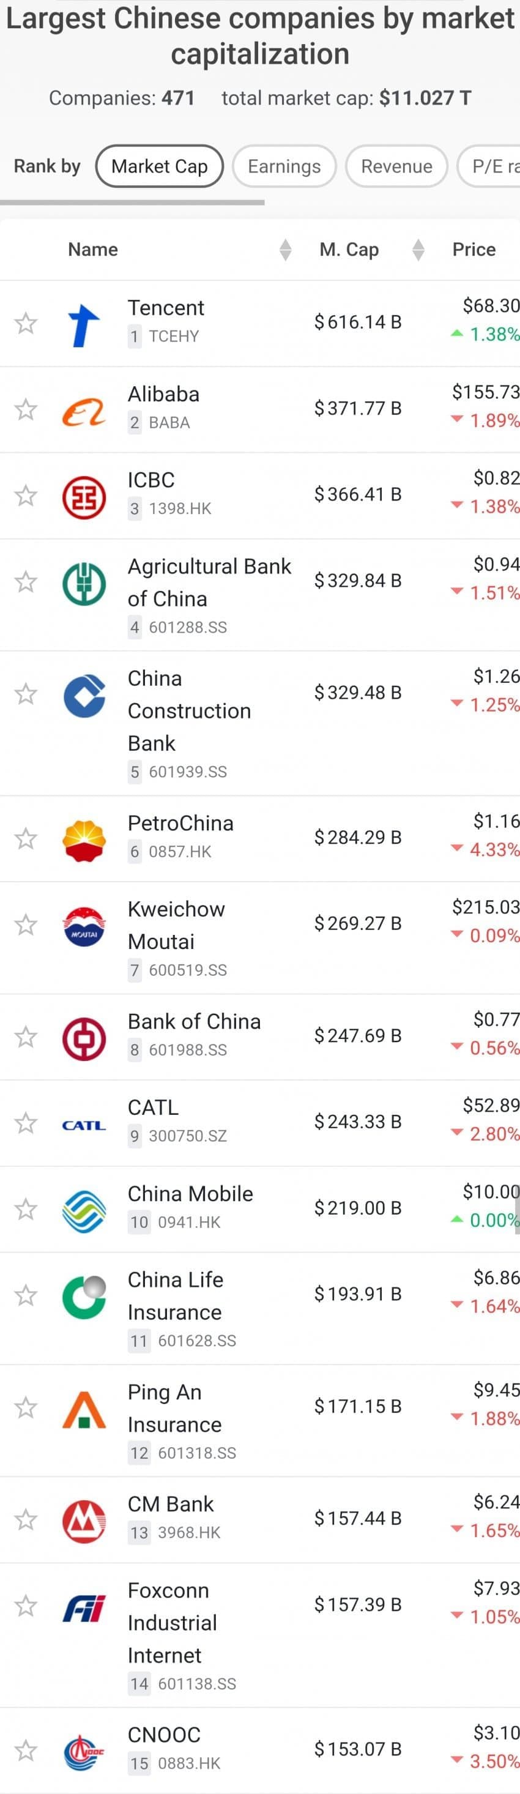Open the China Mobile logo

[x=84, y=1210]
